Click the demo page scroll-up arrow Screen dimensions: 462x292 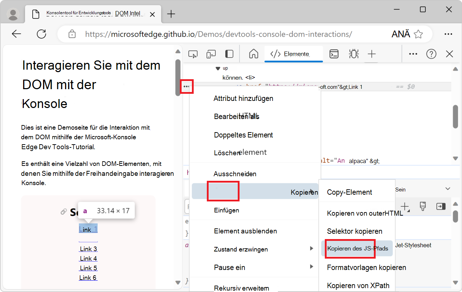click(x=178, y=52)
